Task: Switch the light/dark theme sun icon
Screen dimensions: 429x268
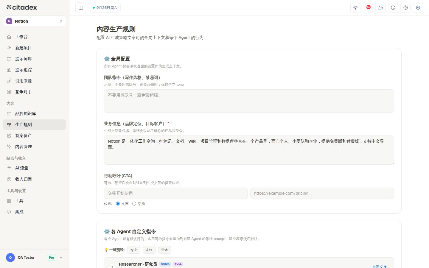Action: tap(355, 8)
